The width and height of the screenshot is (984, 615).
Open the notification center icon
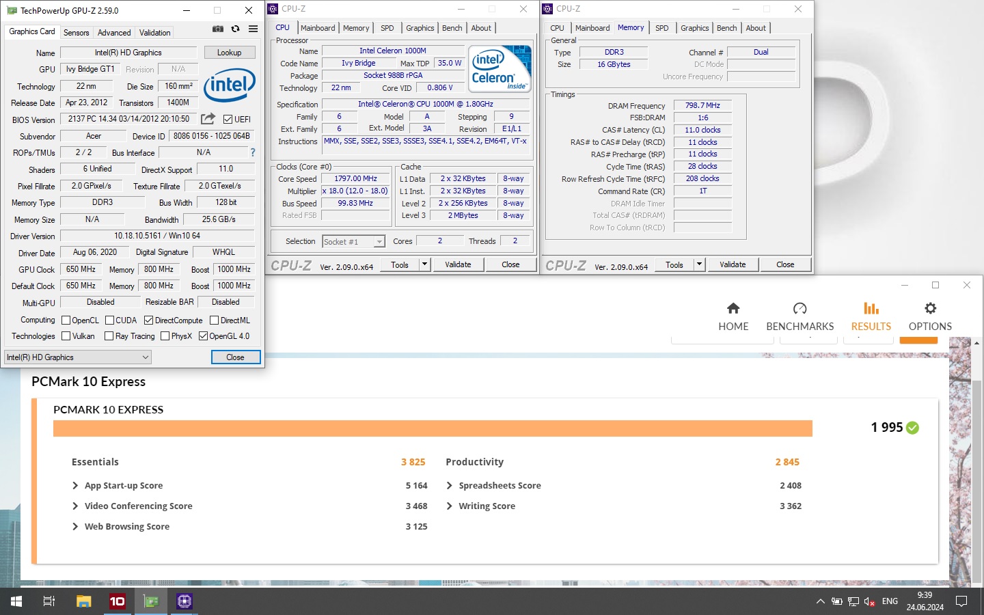click(x=961, y=601)
